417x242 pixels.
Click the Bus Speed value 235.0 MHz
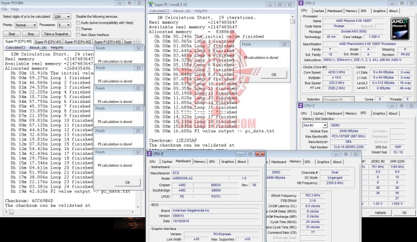[336, 83]
